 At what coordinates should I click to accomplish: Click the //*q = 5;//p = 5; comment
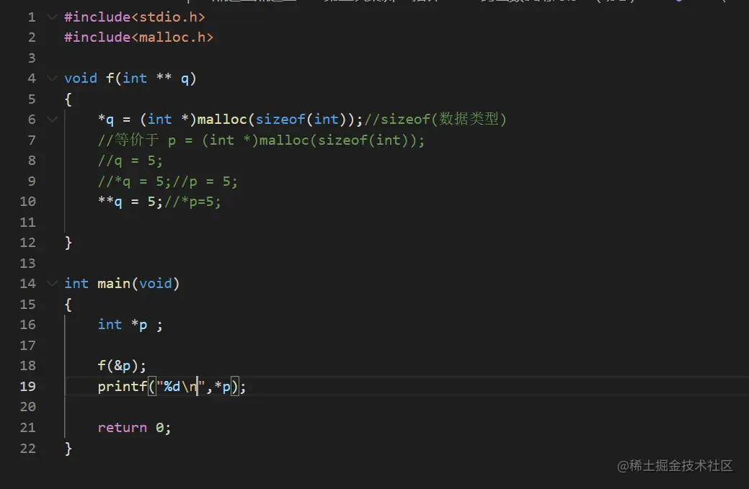tap(167, 181)
